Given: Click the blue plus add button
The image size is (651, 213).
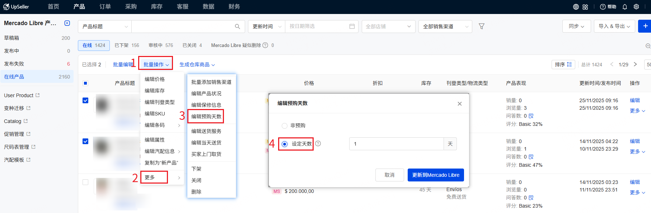Looking at the screenshot, I should [x=645, y=26].
